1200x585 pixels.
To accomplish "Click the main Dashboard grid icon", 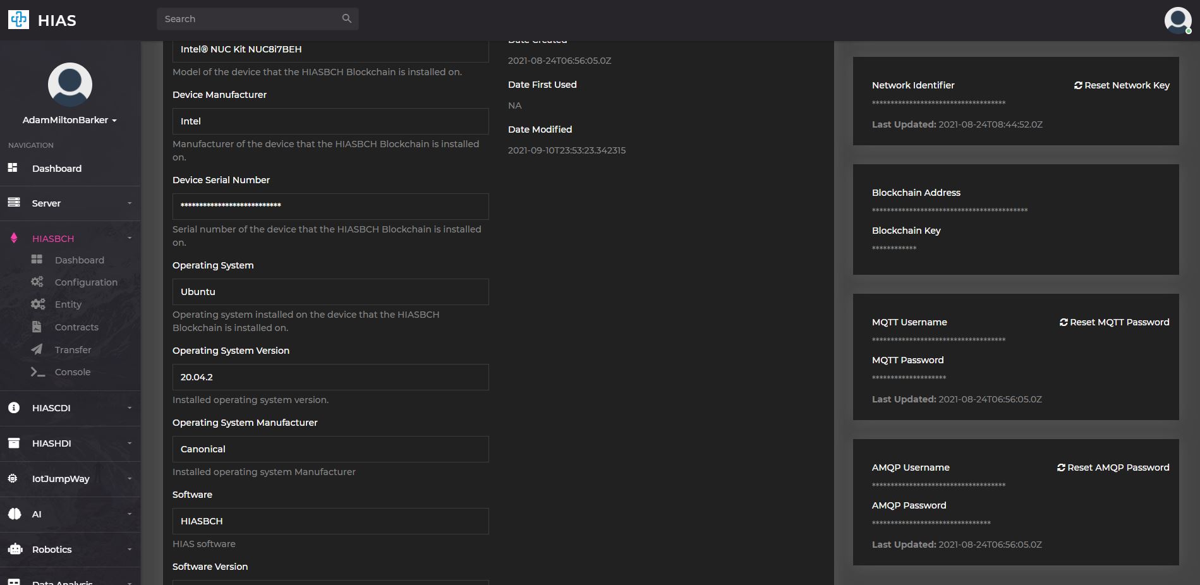I will click(13, 167).
